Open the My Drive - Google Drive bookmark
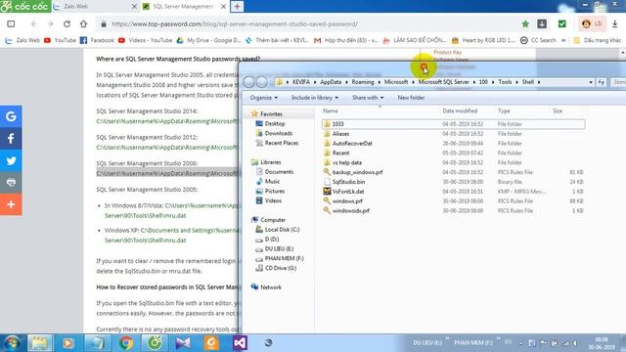Screen dimensions: 626x352 coord(208,40)
